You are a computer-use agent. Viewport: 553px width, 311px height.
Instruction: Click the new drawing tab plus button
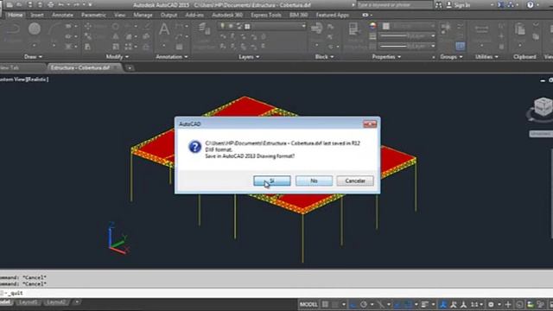click(130, 67)
